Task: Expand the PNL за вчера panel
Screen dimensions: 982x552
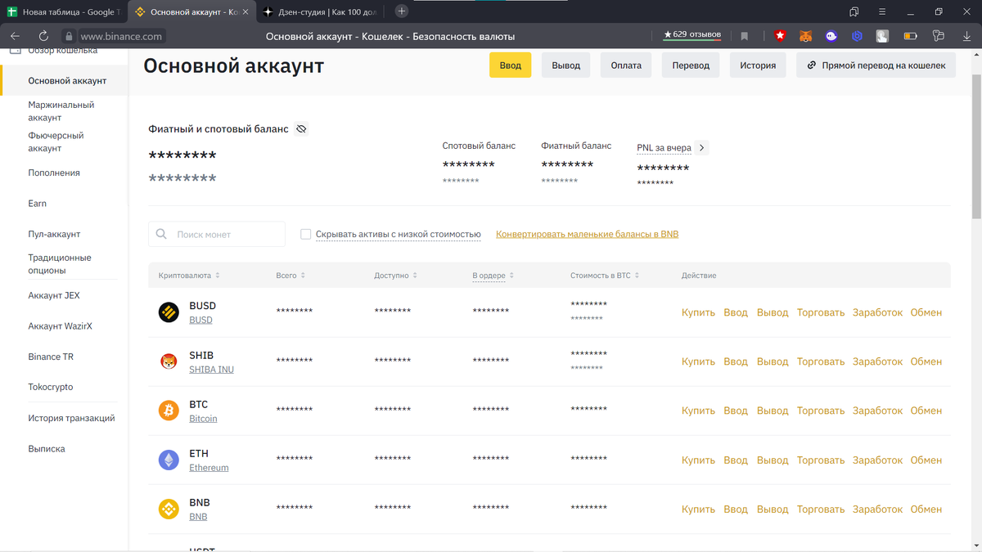Action: pos(700,148)
